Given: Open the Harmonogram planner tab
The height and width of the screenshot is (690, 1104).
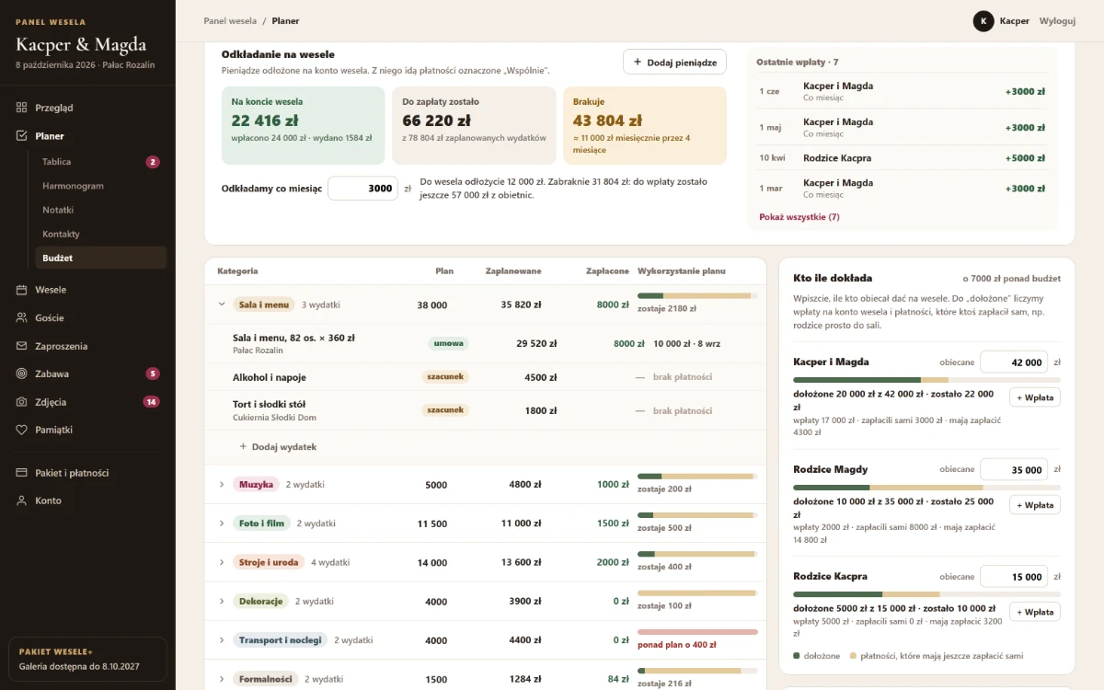Looking at the screenshot, I should coord(101,186).
